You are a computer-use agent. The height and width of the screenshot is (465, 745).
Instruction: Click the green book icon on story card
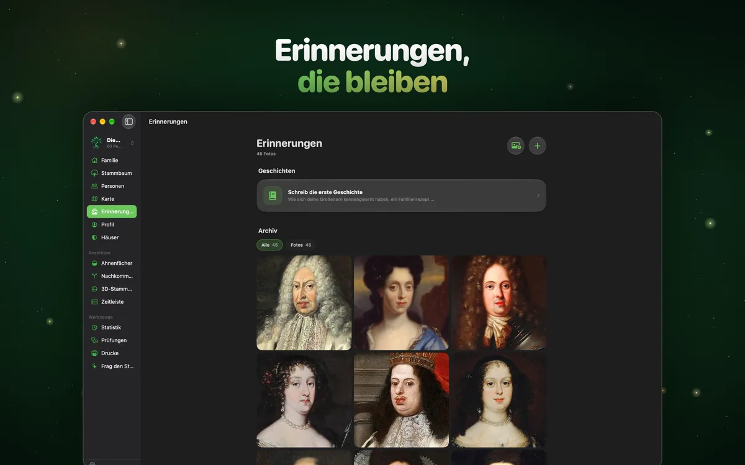[x=273, y=196]
